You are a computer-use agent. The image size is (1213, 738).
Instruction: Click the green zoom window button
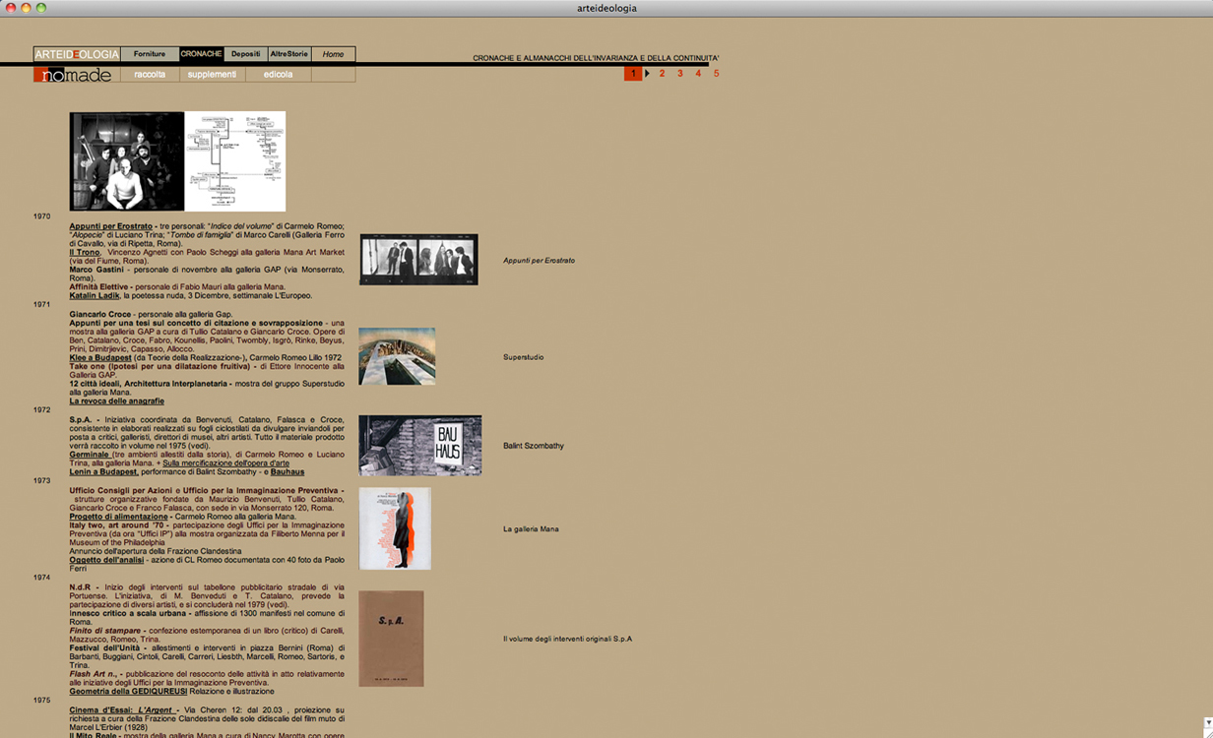click(41, 8)
